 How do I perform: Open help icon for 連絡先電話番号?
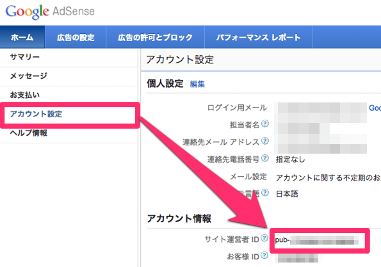click(265, 158)
